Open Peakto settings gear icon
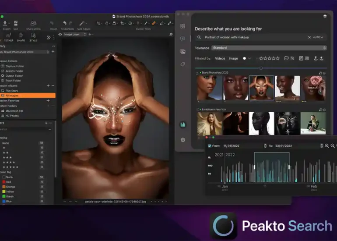 click(183, 140)
